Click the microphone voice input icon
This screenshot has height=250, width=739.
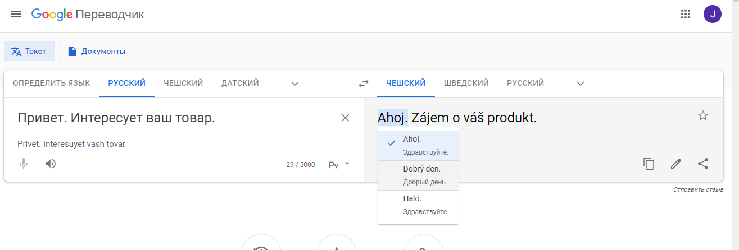pos(24,164)
